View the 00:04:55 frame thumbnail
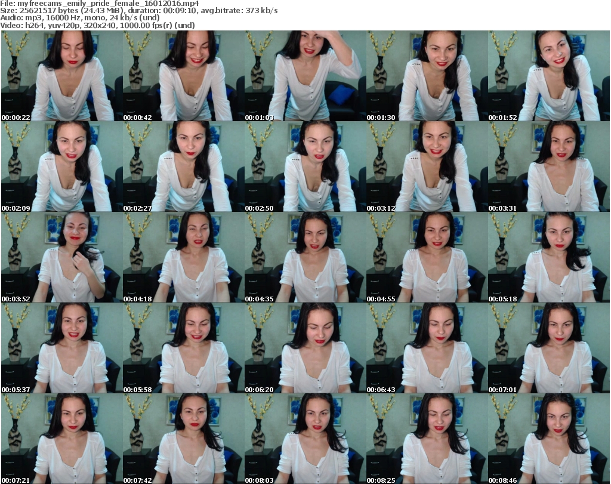Image resolution: width=611 pixels, height=484 pixels. (x=427, y=257)
